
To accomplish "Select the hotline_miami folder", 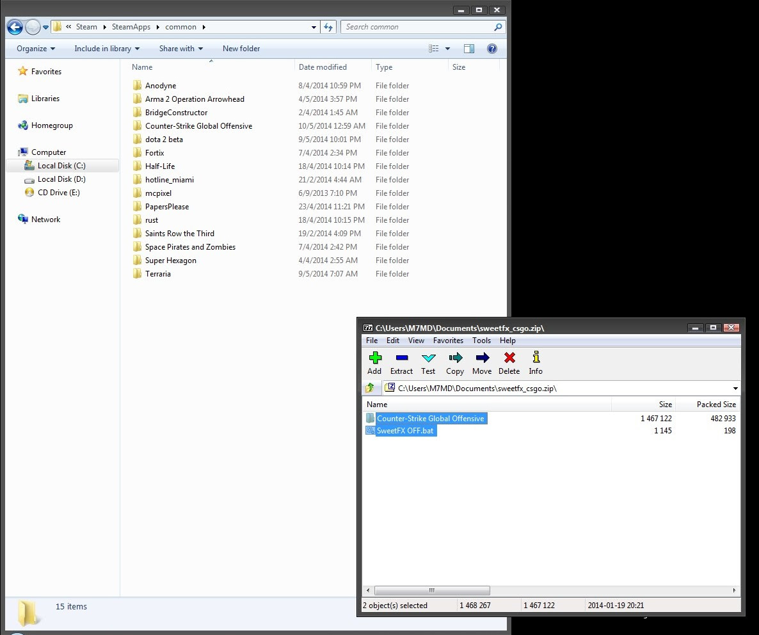I will point(170,180).
